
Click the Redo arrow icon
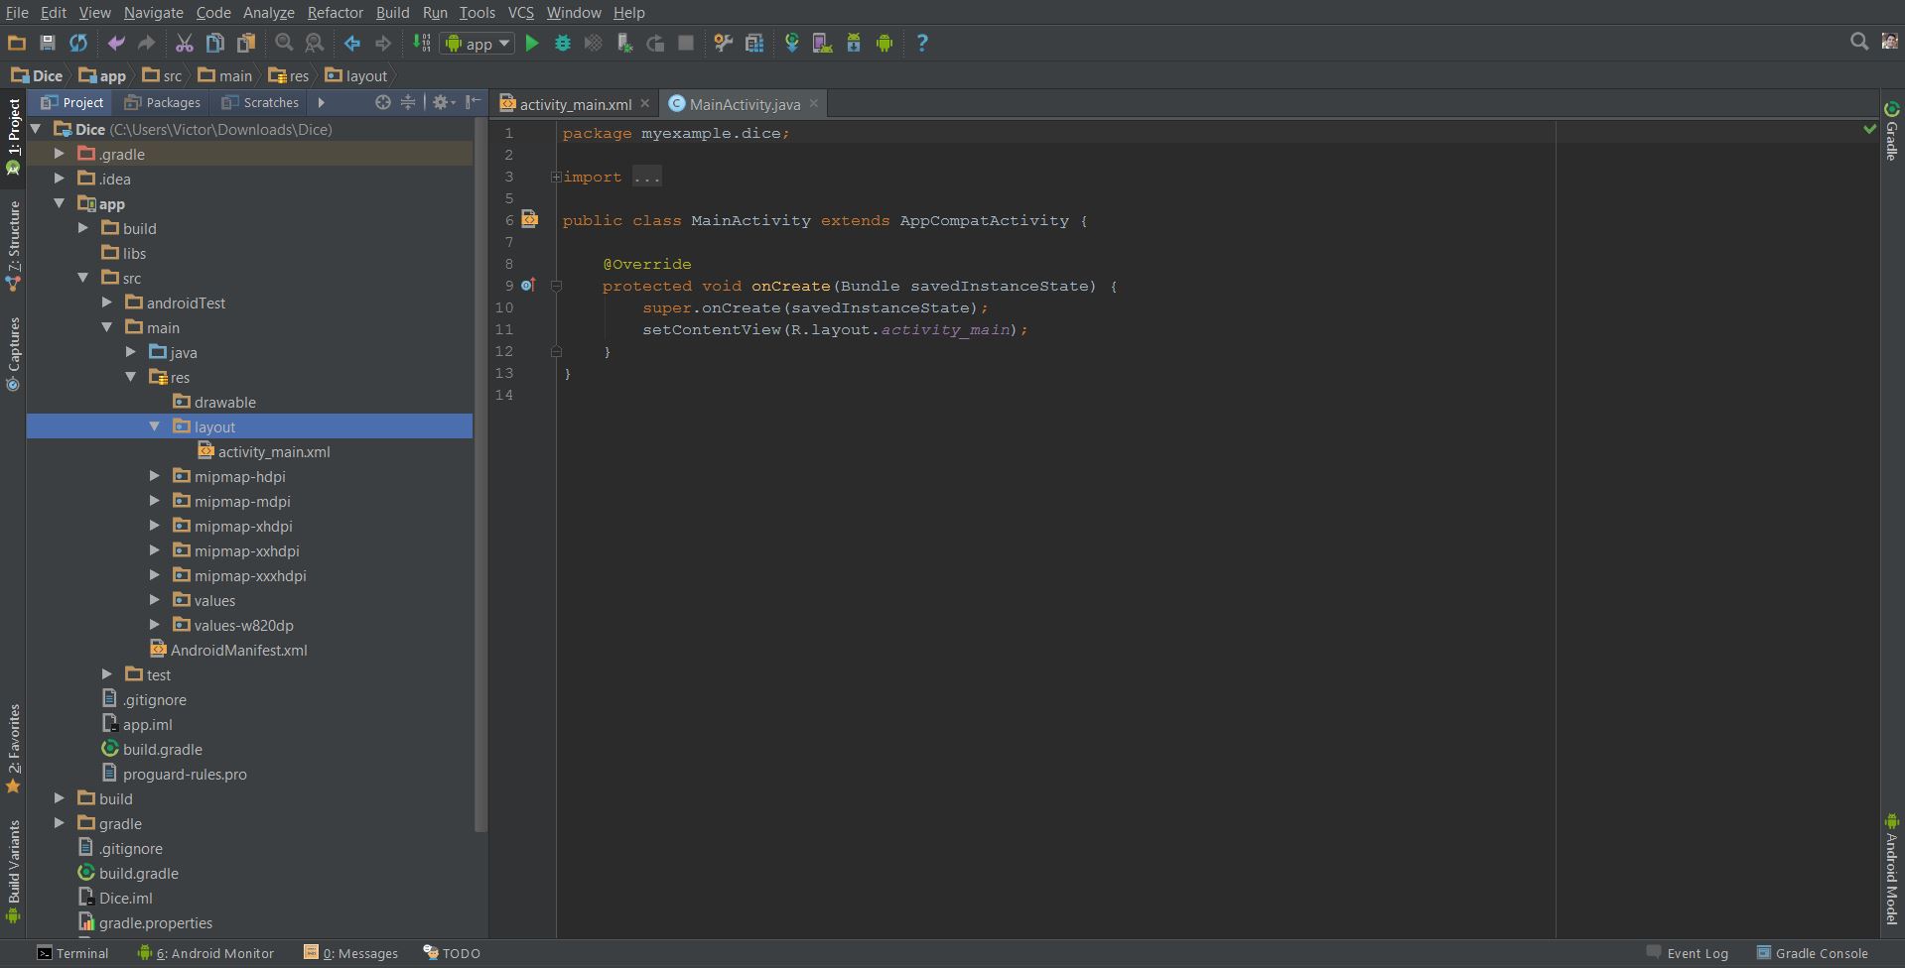[x=146, y=43]
